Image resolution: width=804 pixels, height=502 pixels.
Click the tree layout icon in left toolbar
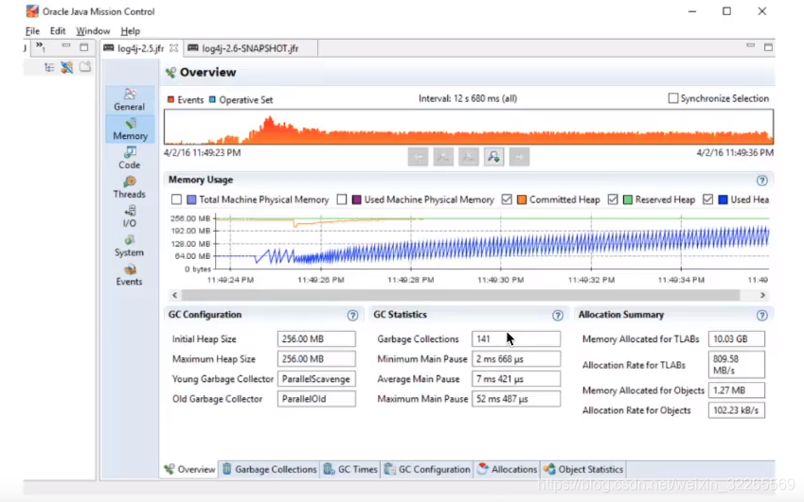pos(49,67)
